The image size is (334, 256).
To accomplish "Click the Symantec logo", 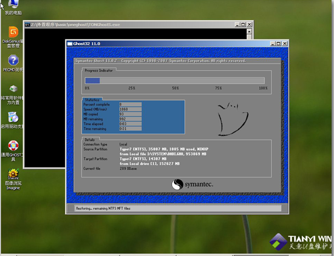I will pos(192,184).
